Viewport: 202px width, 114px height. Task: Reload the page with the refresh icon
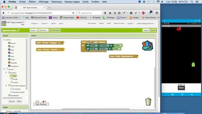tap(73, 13)
